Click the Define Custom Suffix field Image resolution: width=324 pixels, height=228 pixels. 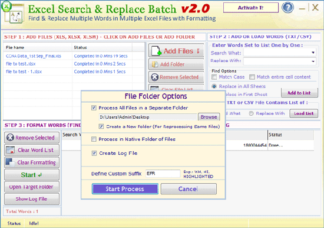[163, 174]
